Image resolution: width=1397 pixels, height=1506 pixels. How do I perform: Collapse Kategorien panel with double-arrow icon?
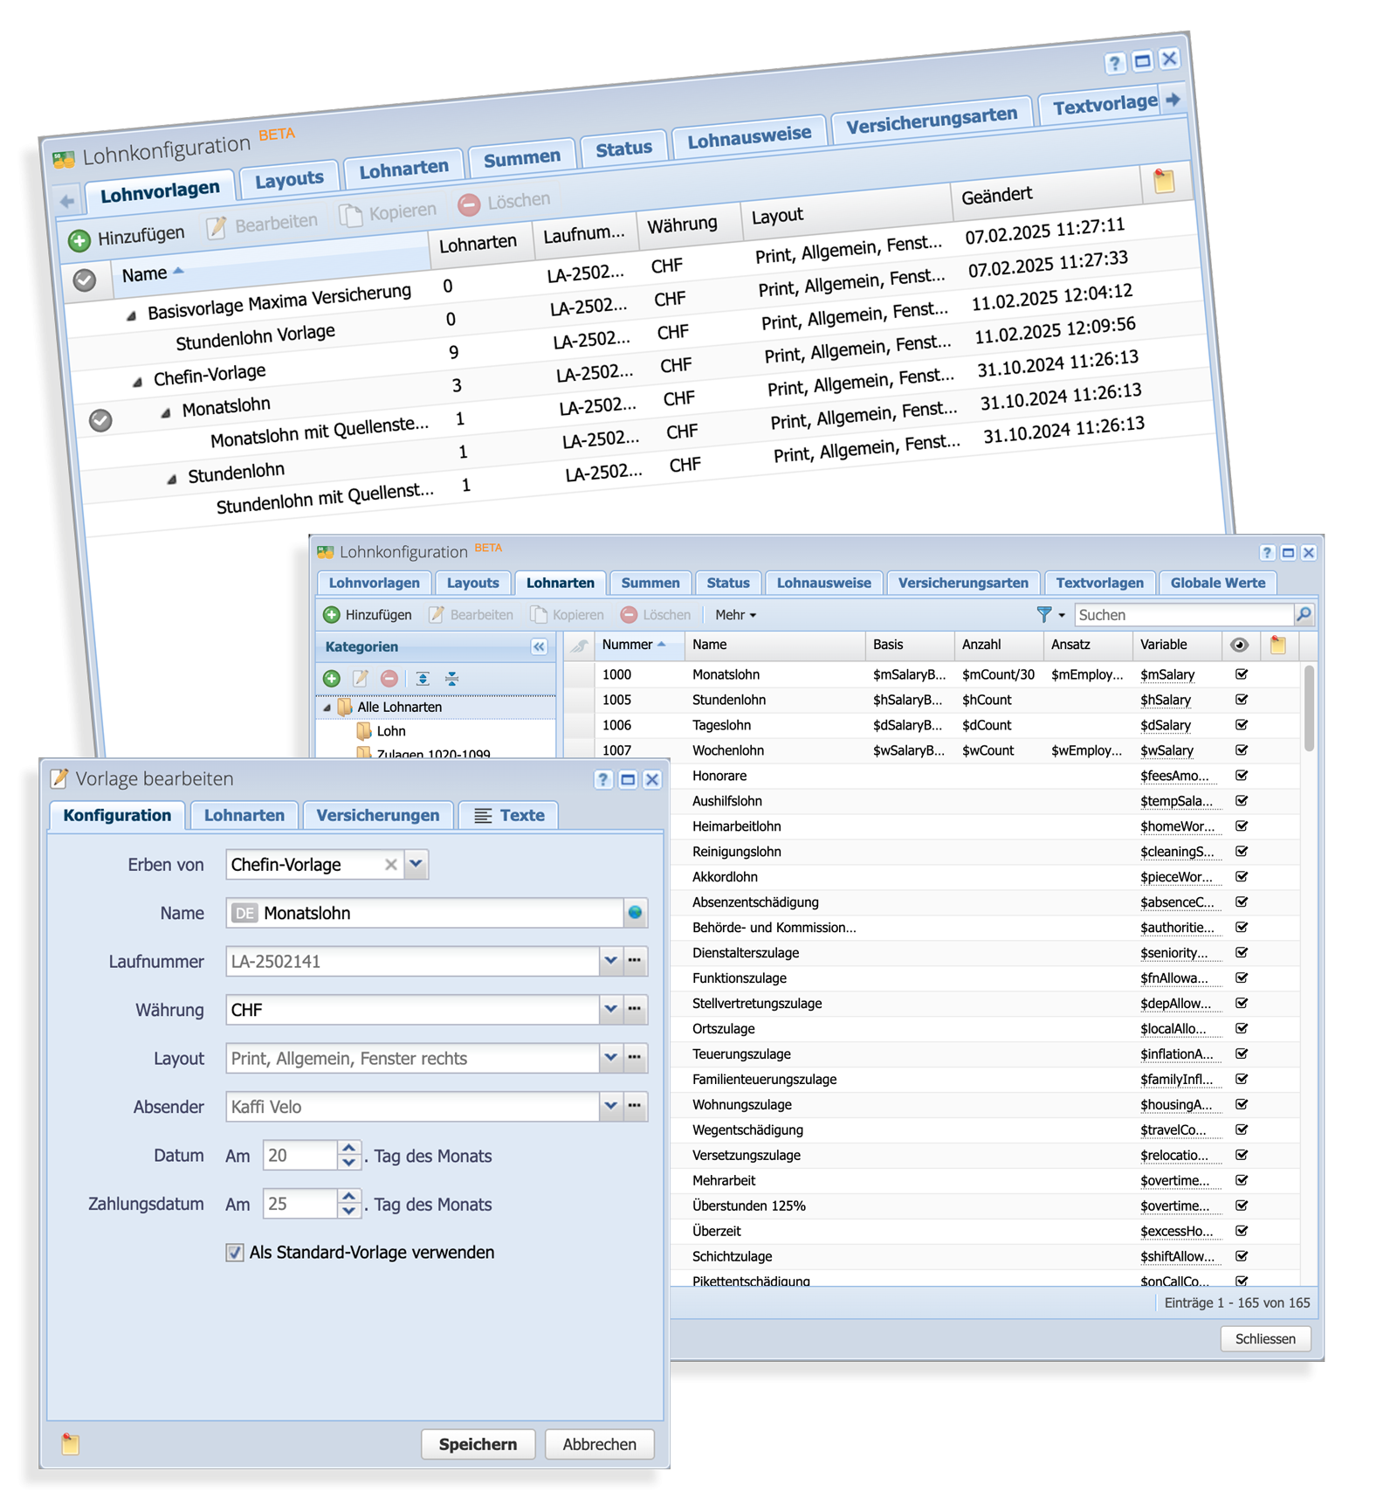pyautogui.click(x=539, y=646)
